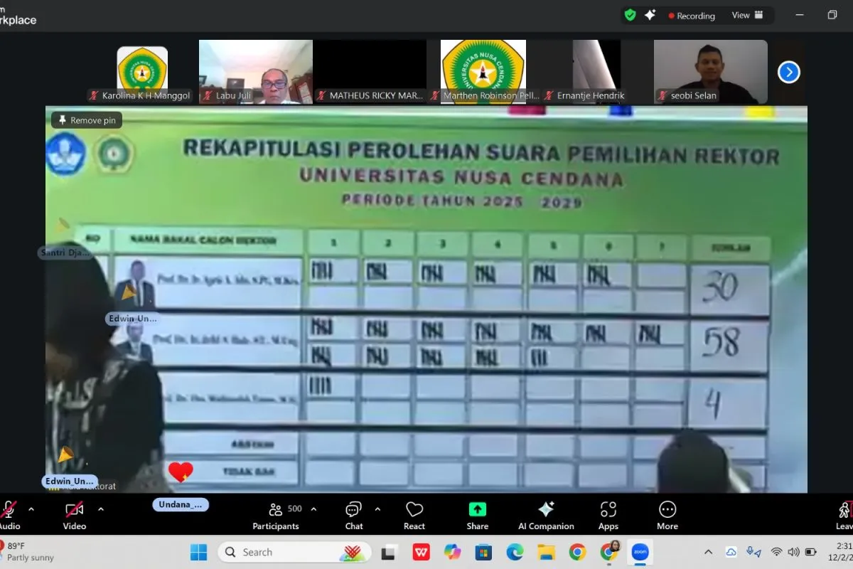Open Windows Start menu

198,552
